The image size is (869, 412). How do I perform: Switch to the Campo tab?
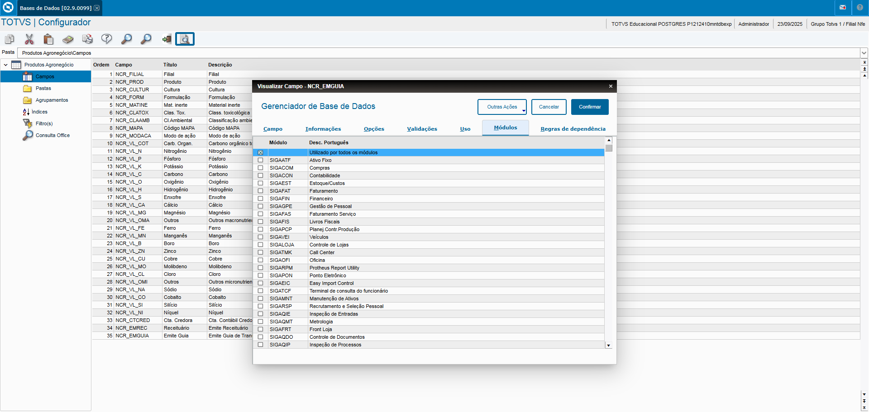[x=273, y=129]
